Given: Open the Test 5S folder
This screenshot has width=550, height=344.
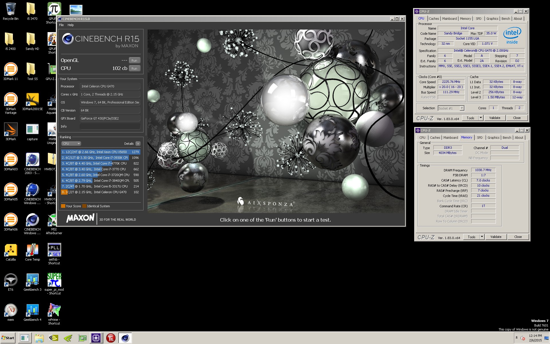Looking at the screenshot, I should (32, 72).
